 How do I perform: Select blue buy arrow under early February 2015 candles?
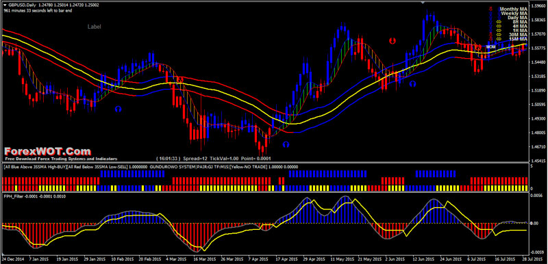118,109
